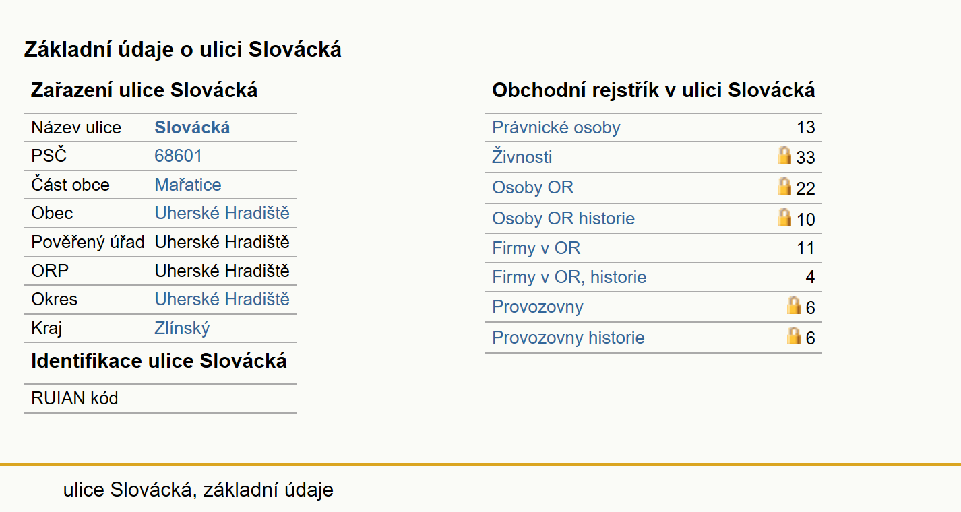Follow the Osoby OR link
This screenshot has width=961, height=512.
tap(533, 188)
